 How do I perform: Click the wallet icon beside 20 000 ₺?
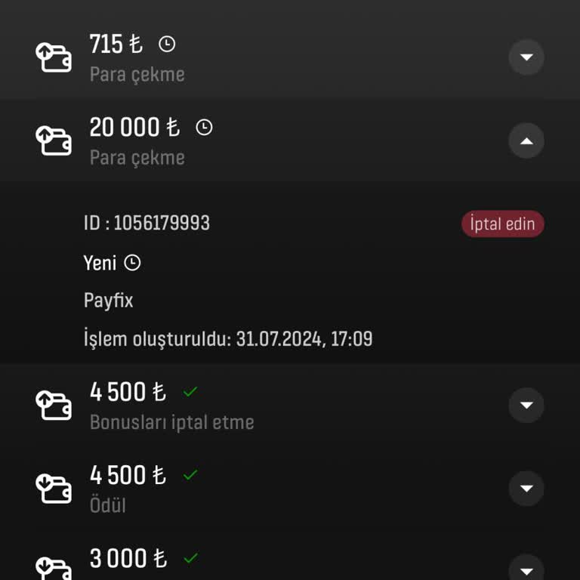pos(54,140)
